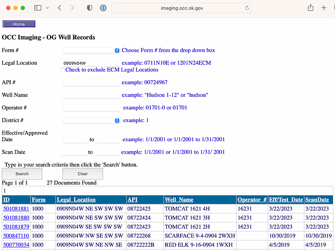
Task: Click the Scan Date start field
Action: pyautogui.click(x=74, y=152)
